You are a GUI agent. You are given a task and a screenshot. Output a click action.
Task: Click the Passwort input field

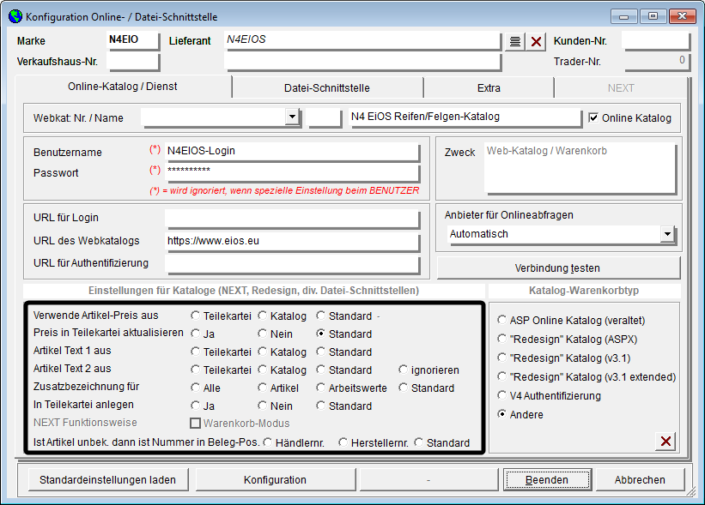click(292, 172)
